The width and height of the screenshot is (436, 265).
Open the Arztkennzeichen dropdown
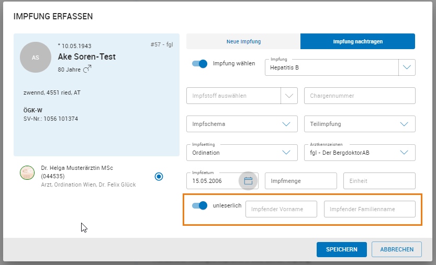tap(404, 153)
